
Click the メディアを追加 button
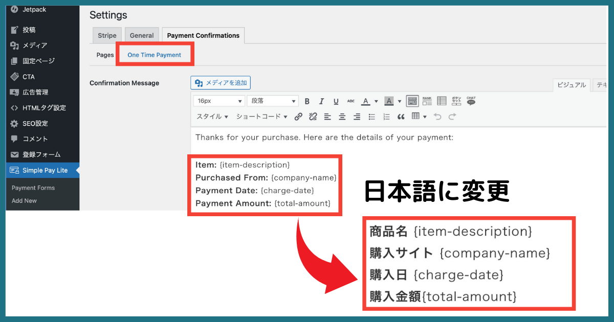(x=220, y=82)
